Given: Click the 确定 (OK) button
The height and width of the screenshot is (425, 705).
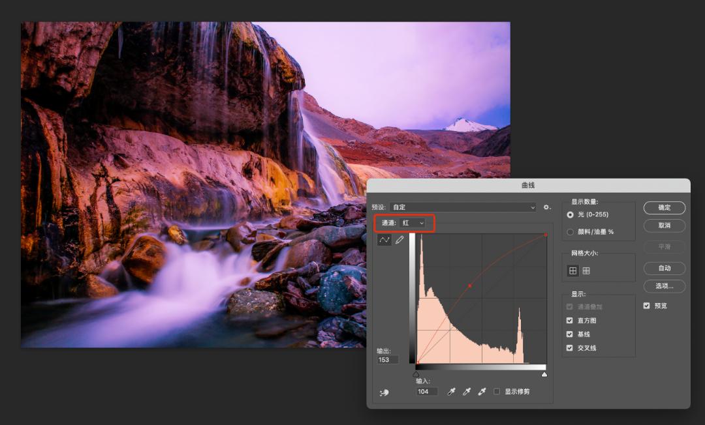Looking at the screenshot, I should pyautogui.click(x=664, y=207).
